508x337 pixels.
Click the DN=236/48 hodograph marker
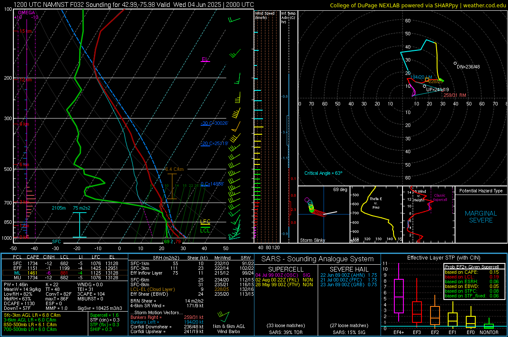[468, 67]
